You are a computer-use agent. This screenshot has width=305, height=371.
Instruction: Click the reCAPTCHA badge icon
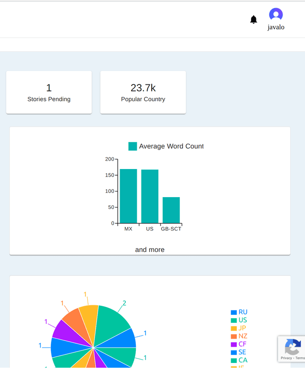[x=293, y=347]
